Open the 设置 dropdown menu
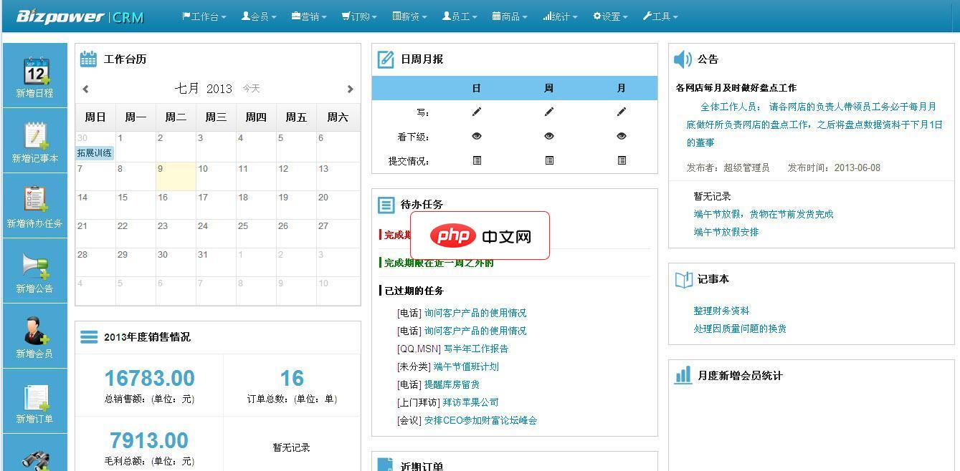This screenshot has height=471, width=960. pos(609,16)
